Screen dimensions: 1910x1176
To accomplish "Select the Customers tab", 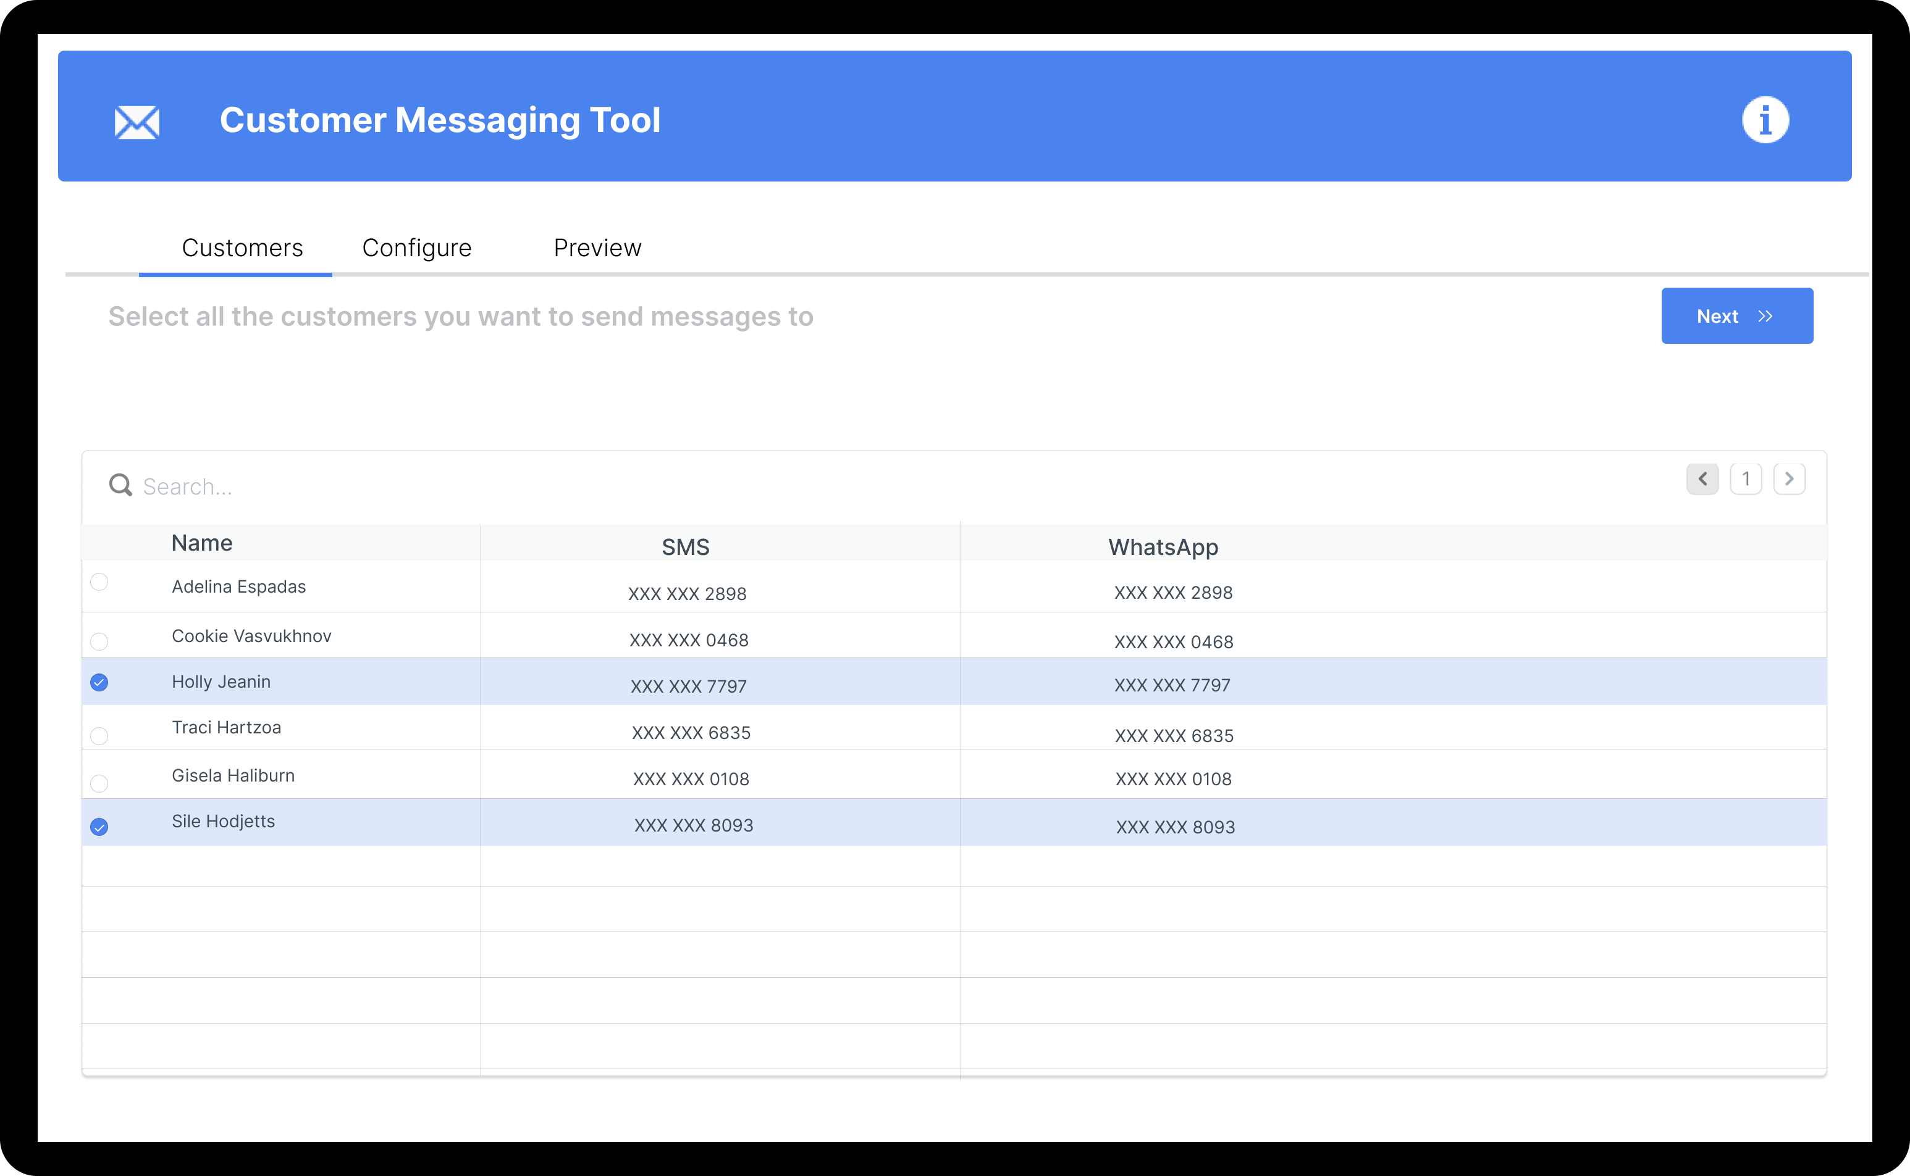I will point(242,248).
